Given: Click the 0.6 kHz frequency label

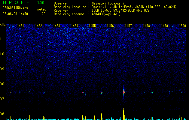Looking at the screenshot, I should point(2,114).
